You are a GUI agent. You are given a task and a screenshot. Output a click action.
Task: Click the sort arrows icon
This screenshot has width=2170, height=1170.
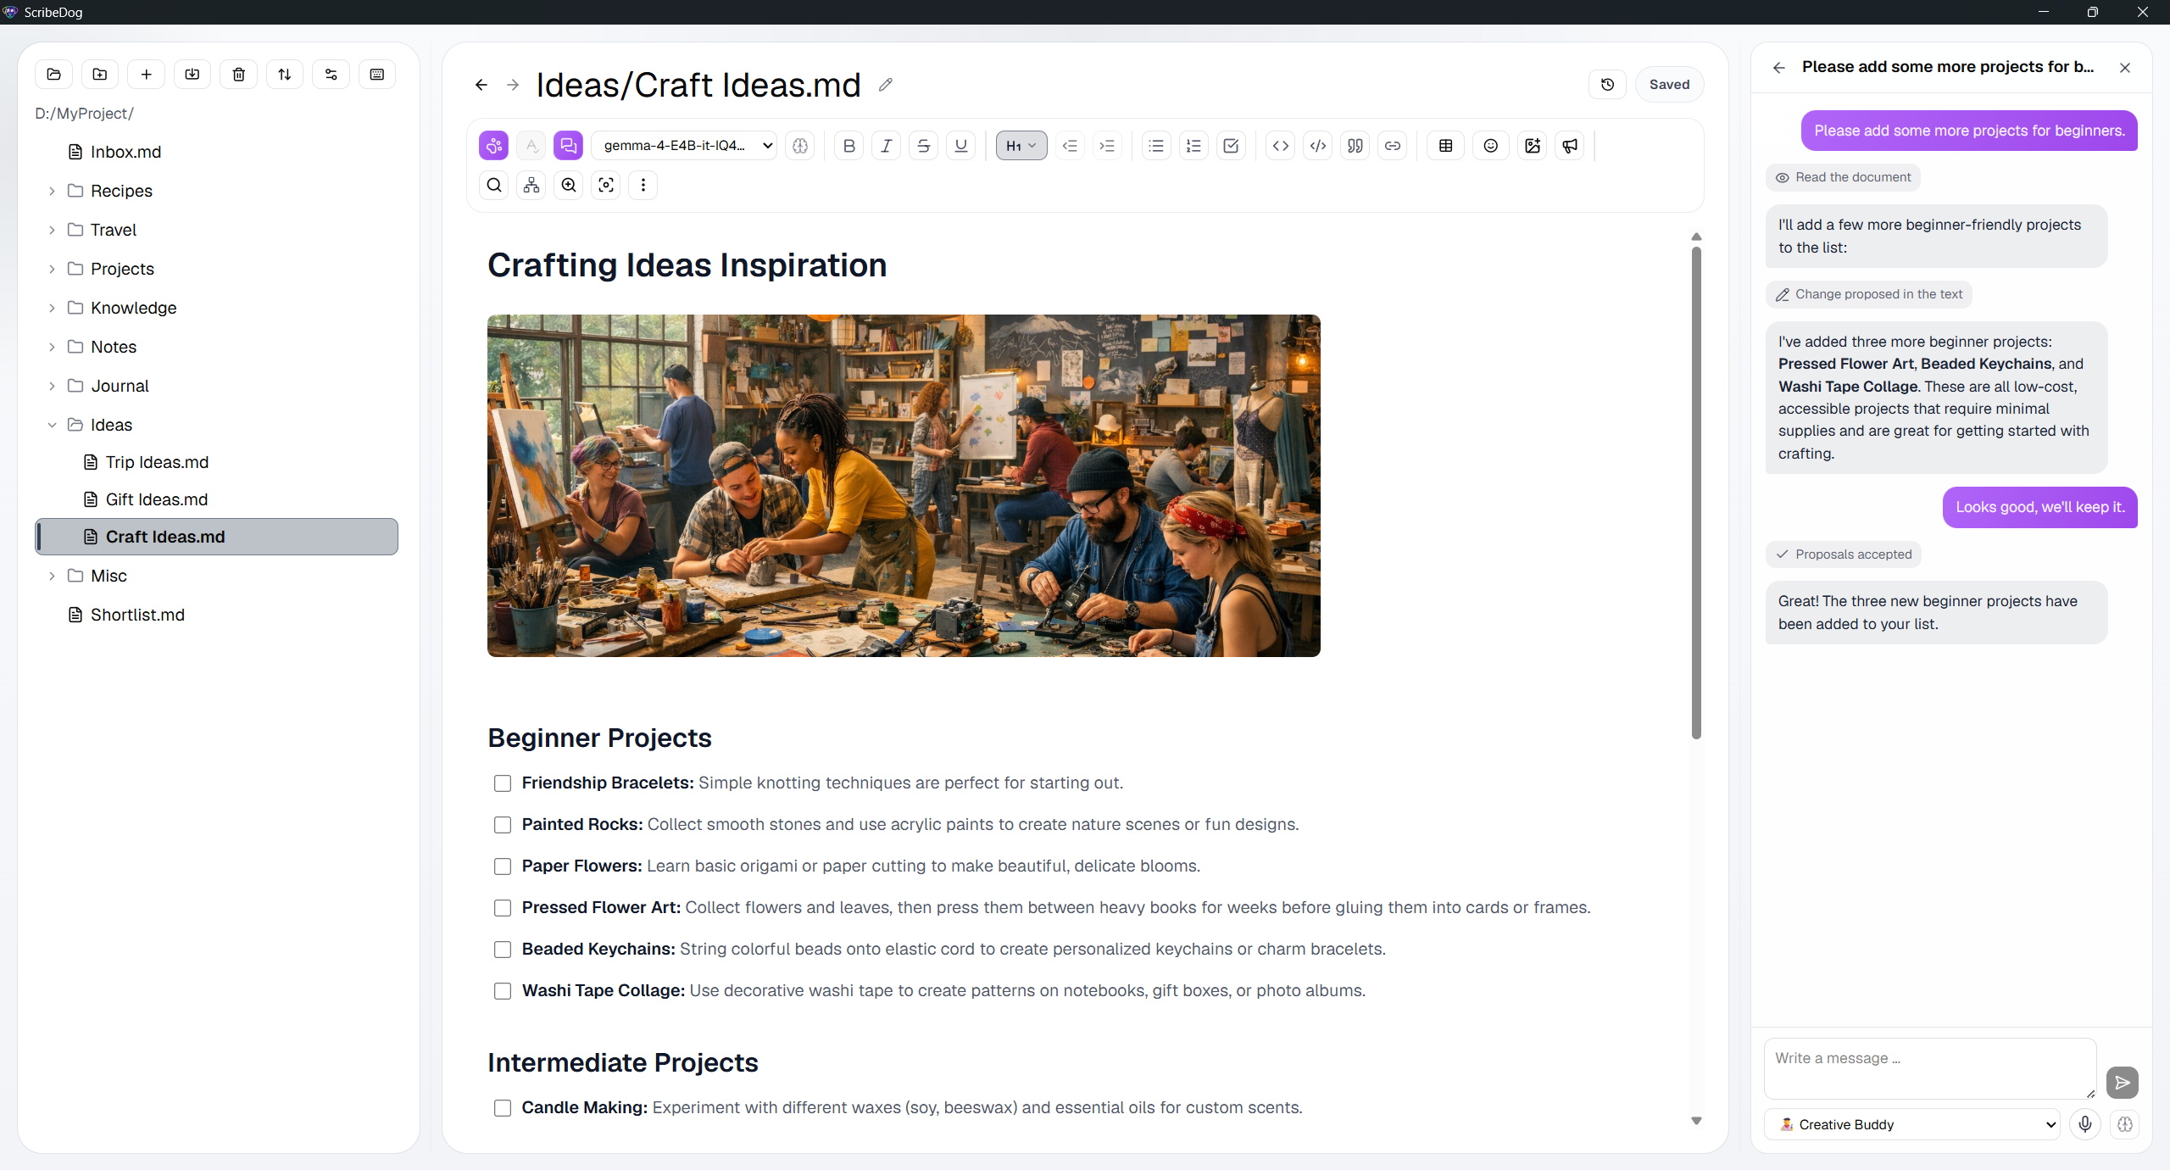pyautogui.click(x=285, y=75)
